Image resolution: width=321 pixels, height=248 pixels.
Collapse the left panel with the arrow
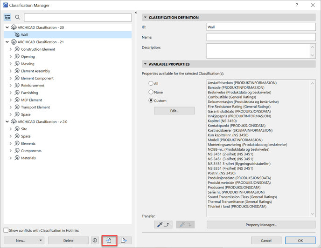(136, 13)
